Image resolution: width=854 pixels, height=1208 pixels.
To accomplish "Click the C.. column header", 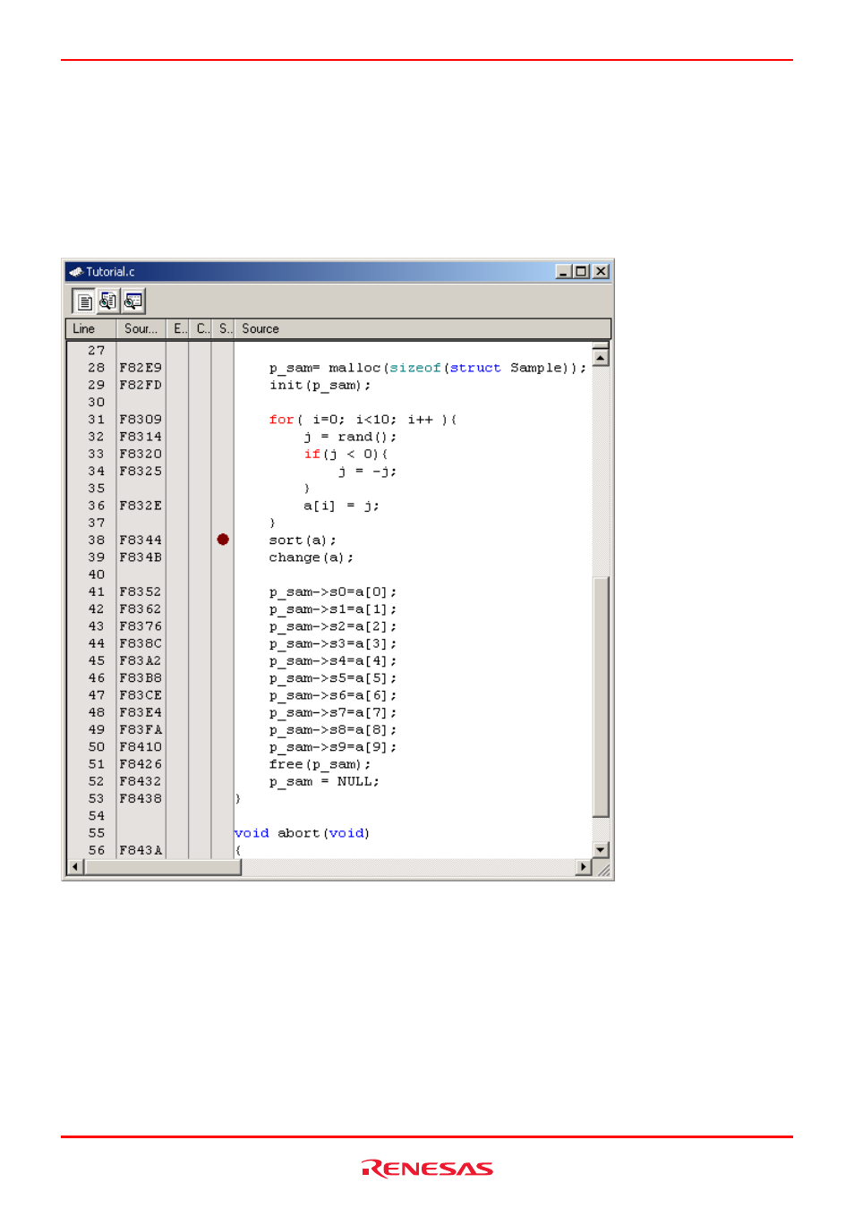I will (x=201, y=329).
